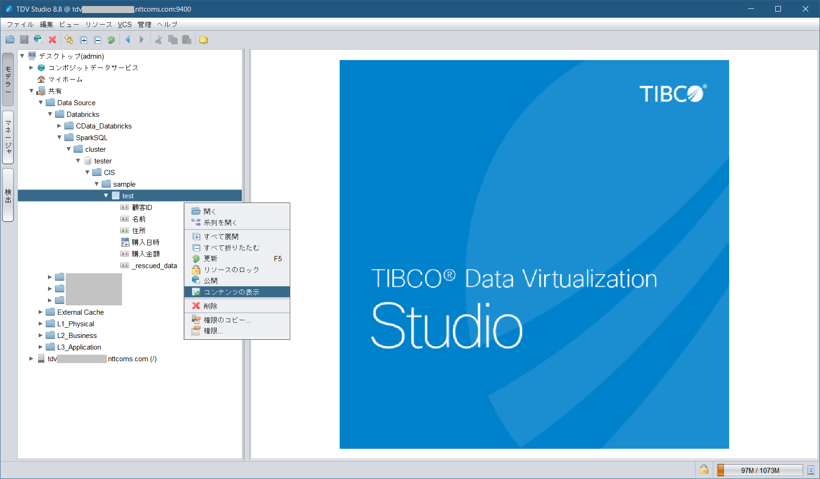Screen dimensions: 820x479
Task: Collapse the sample folder
Action: point(96,184)
